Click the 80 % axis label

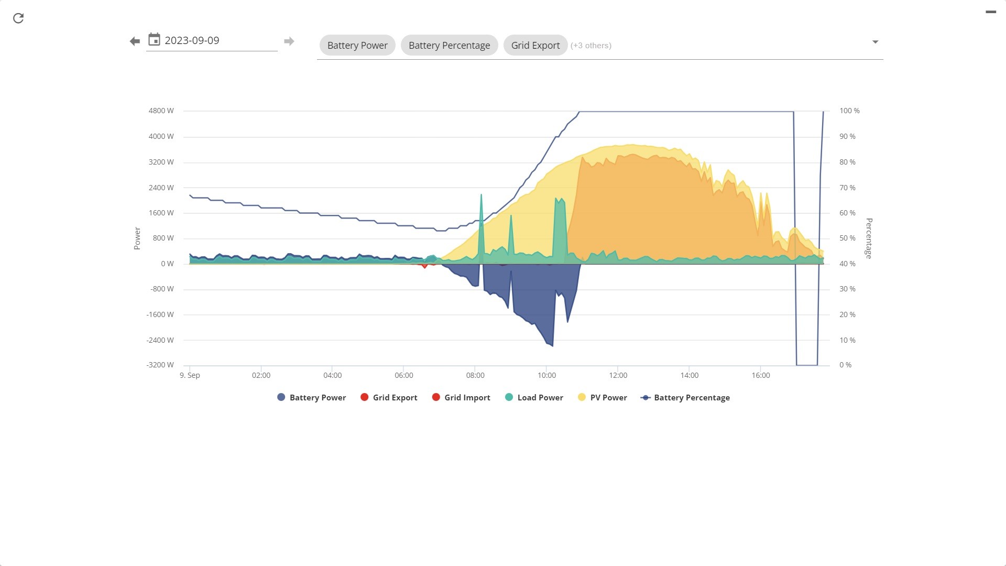tap(847, 162)
